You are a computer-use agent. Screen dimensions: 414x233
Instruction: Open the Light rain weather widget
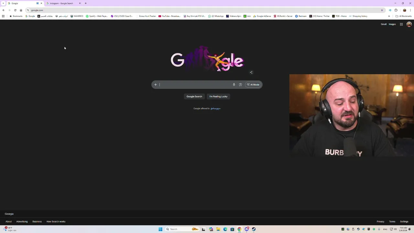(10, 229)
